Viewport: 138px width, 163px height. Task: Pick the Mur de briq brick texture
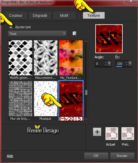click(x=20, y=98)
